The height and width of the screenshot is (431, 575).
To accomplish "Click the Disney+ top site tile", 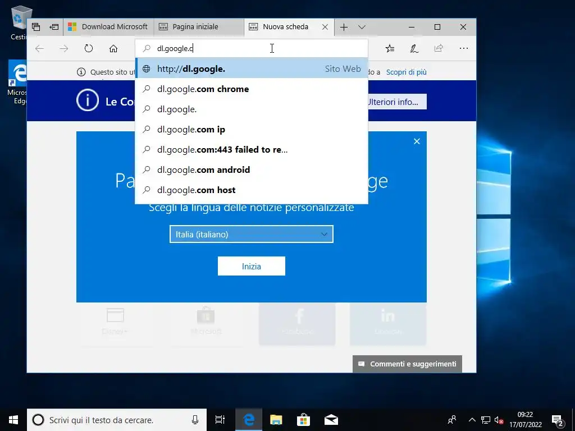I will [x=115, y=324].
